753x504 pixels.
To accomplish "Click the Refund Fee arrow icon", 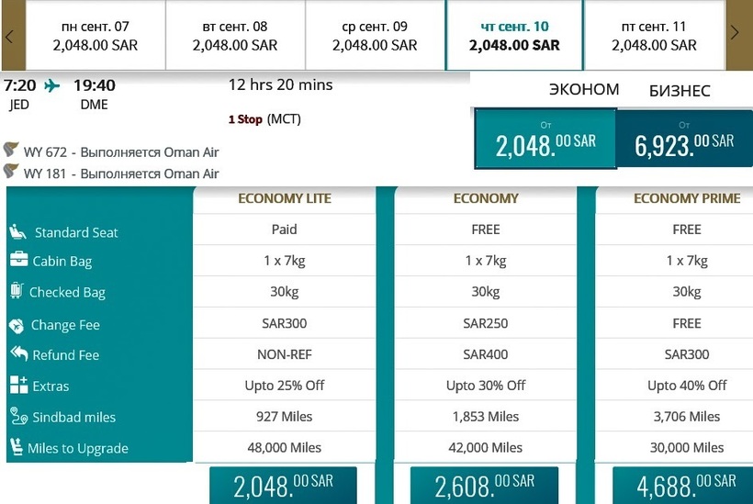I will [17, 354].
